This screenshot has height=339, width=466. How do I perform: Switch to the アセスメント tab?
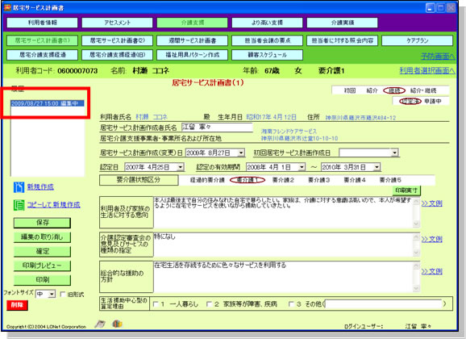pyautogui.click(x=117, y=23)
